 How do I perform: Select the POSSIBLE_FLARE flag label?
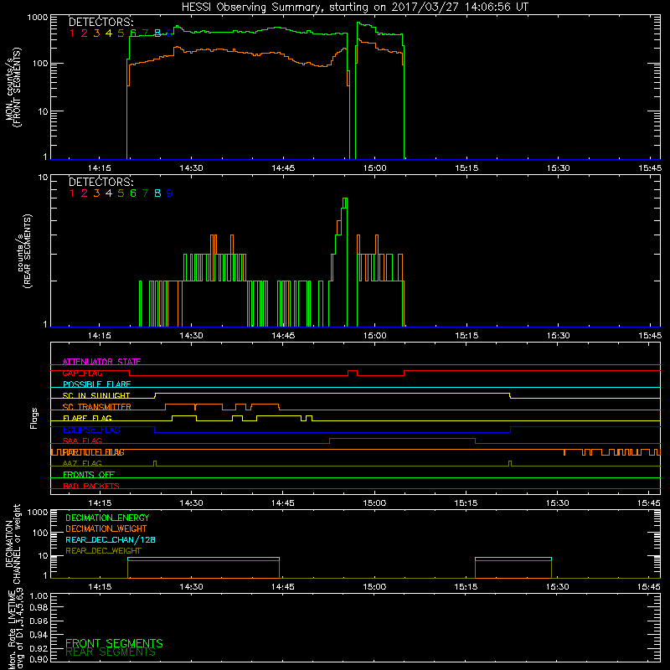pyautogui.click(x=96, y=384)
